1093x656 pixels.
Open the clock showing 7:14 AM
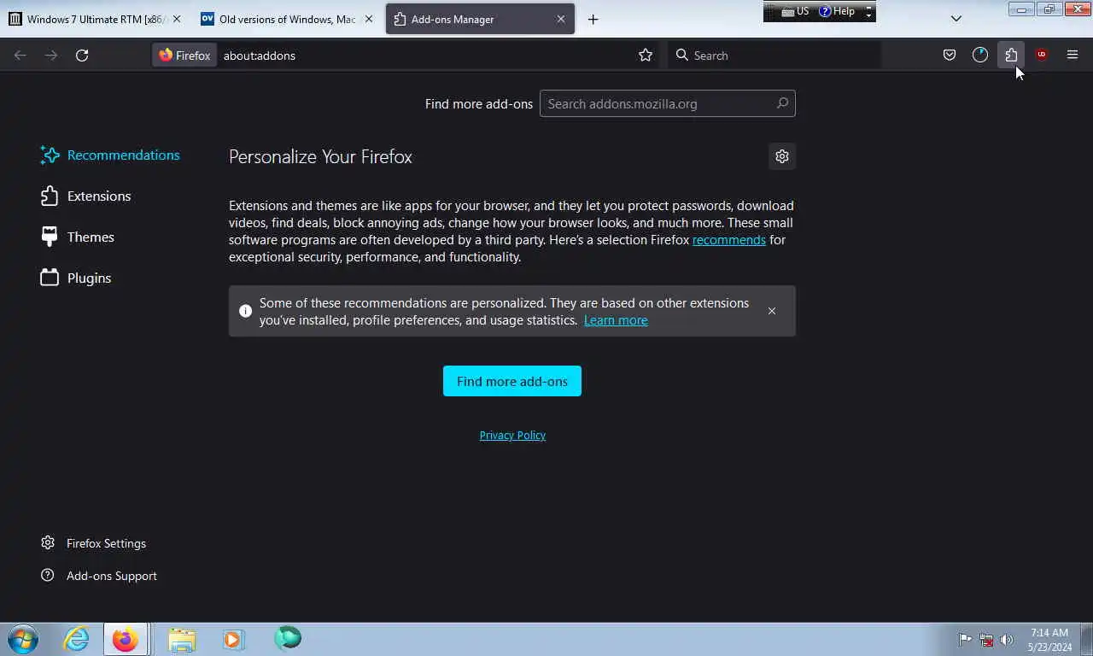click(x=1050, y=640)
